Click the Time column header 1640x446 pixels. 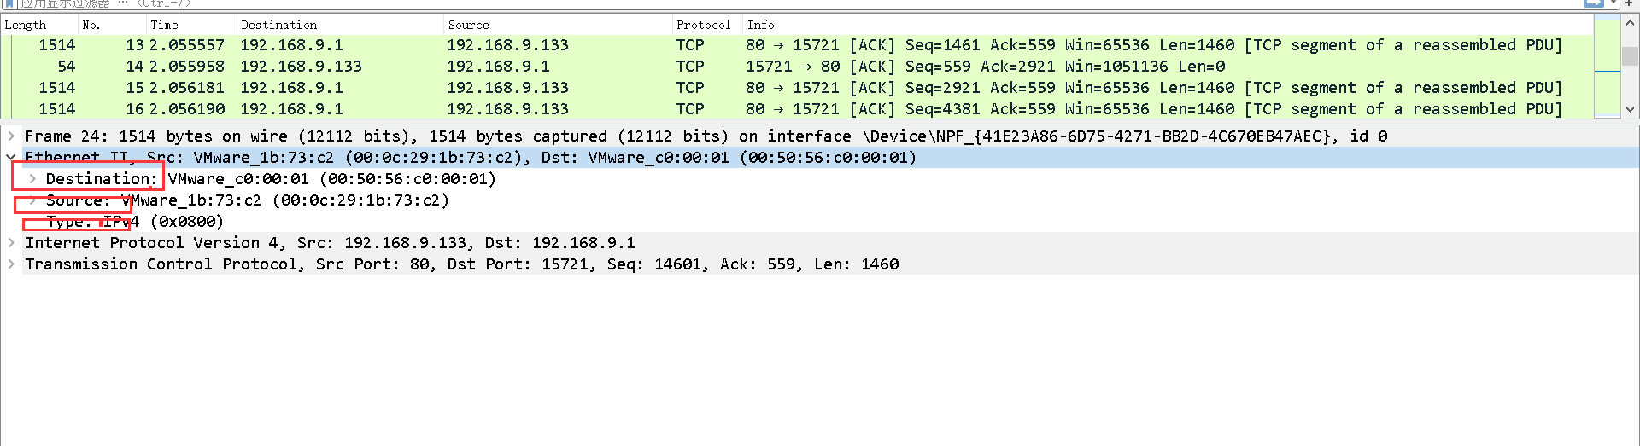pos(164,25)
